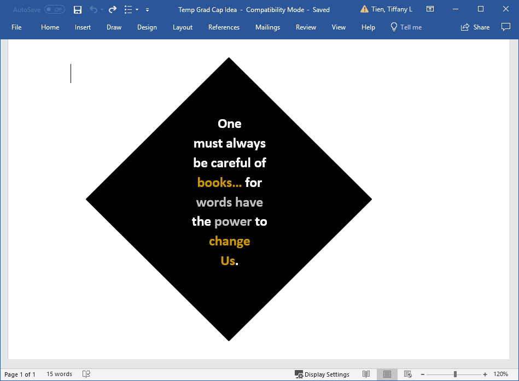Open Display Settings in status bar
The width and height of the screenshot is (519, 381).
322,374
